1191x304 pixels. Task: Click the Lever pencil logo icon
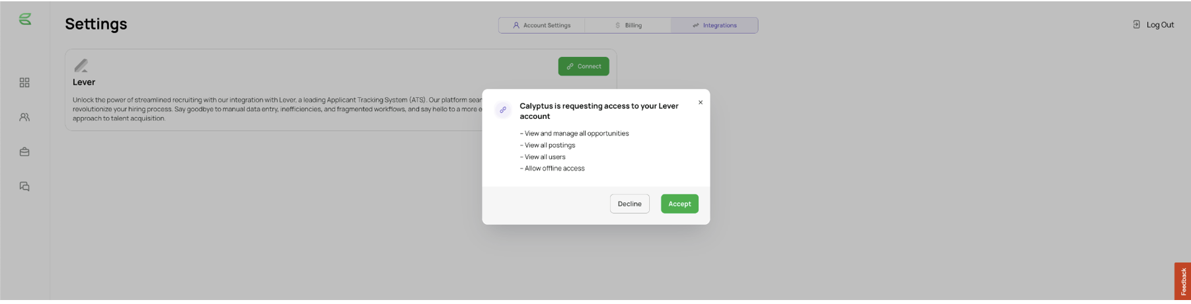[81, 65]
